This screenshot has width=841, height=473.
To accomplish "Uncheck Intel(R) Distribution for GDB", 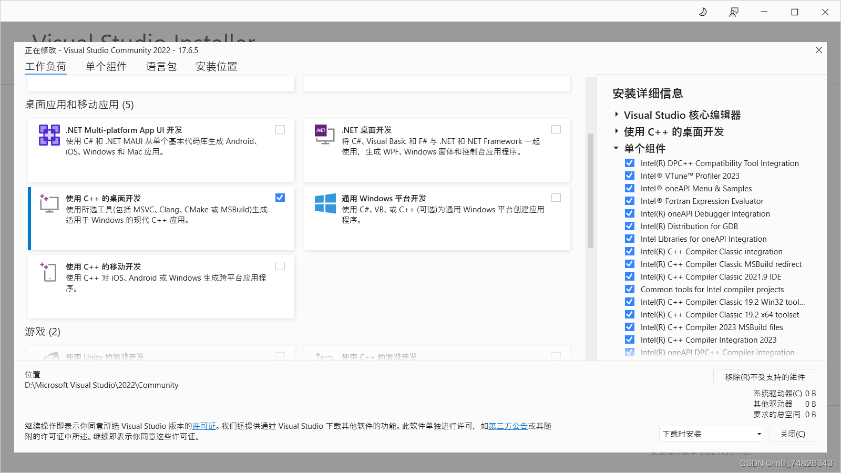I will tap(630, 226).
